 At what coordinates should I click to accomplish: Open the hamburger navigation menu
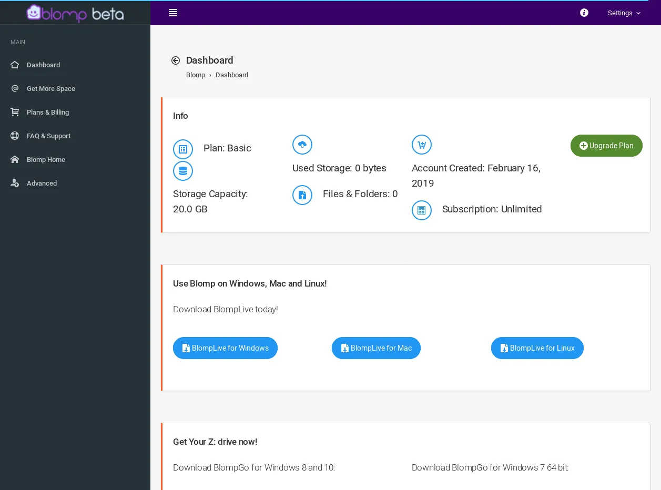[x=173, y=13]
